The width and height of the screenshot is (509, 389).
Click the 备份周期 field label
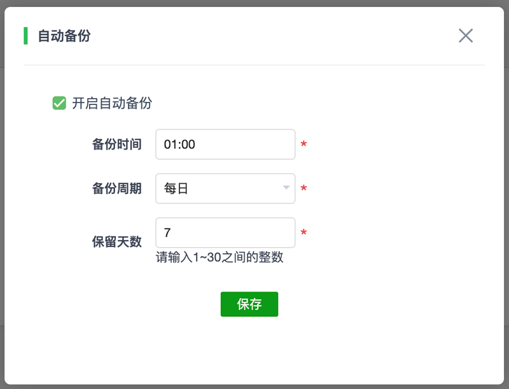[116, 188]
